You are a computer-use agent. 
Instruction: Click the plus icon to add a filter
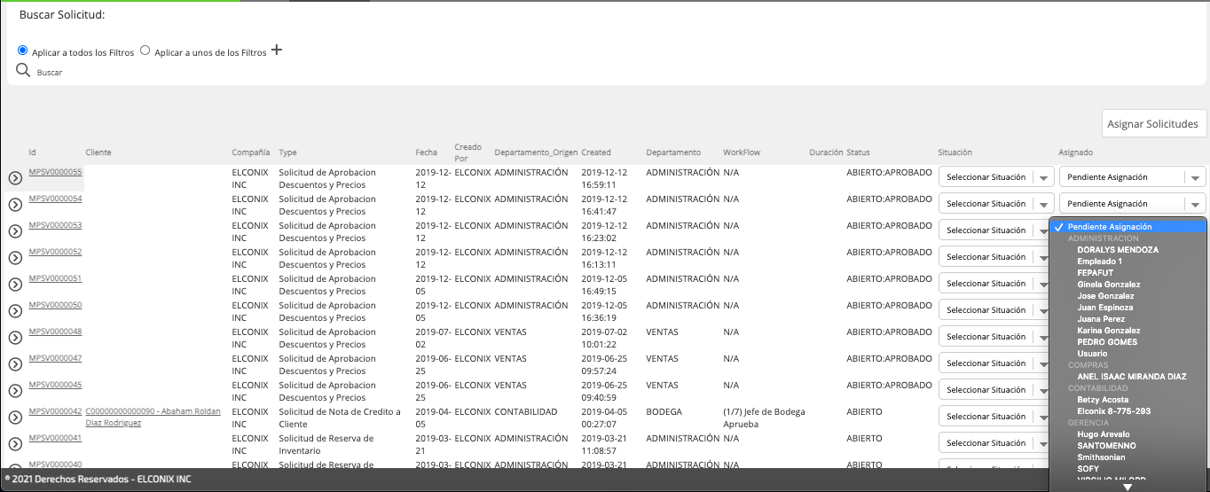277,51
